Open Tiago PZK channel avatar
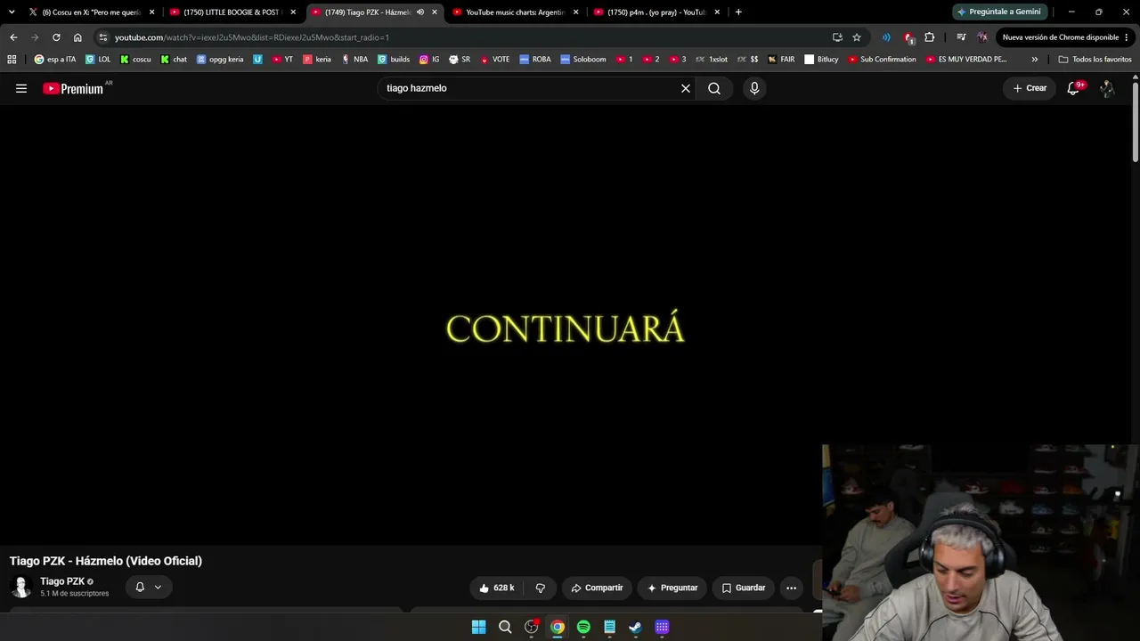 tap(21, 587)
